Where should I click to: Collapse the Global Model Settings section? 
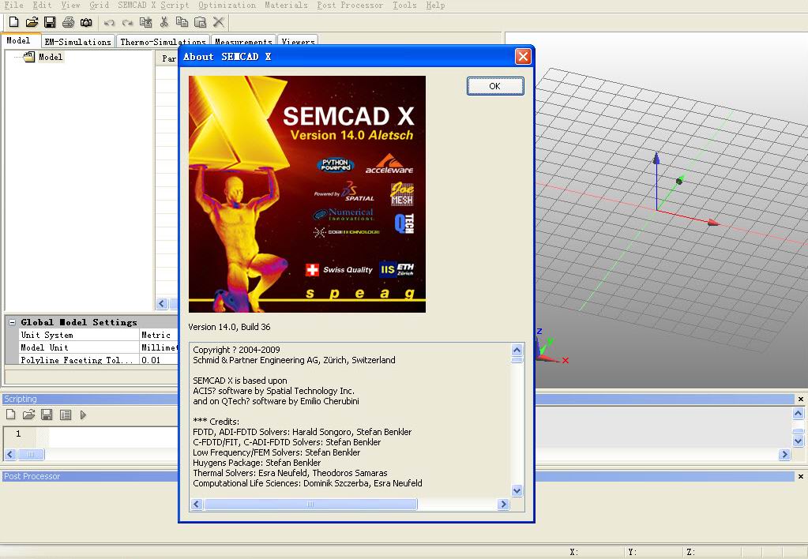(x=13, y=322)
